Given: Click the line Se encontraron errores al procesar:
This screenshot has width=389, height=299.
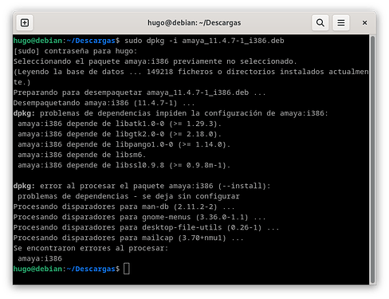Looking at the screenshot, I should coord(91,248).
